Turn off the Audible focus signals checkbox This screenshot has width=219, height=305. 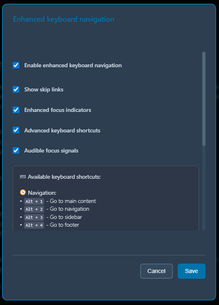coord(16,150)
